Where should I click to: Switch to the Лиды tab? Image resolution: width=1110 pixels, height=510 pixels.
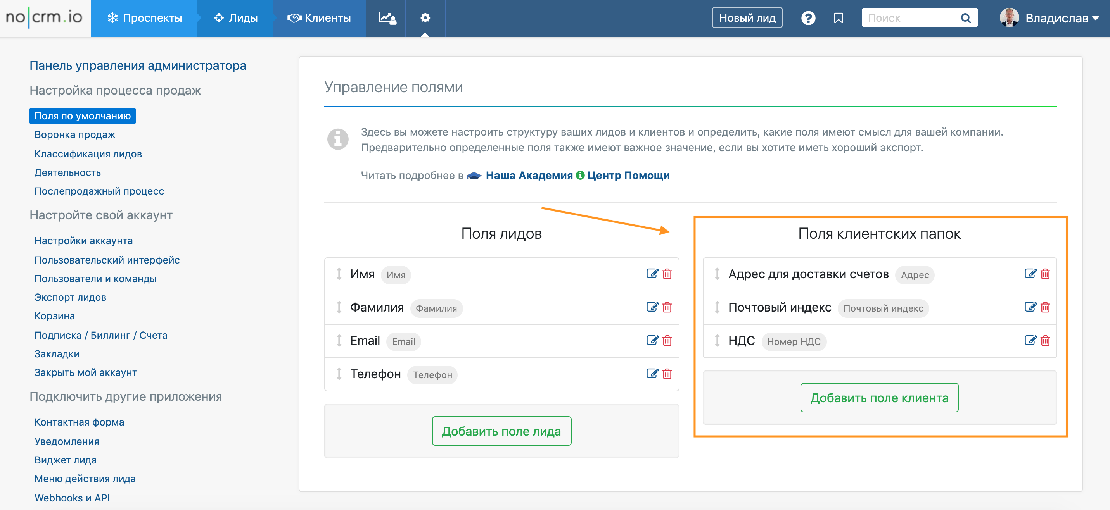[x=236, y=18]
